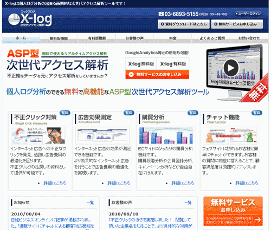Click the play circle icon on 無料サービスのお申し込み
271x230 pixels.
(131, 74)
